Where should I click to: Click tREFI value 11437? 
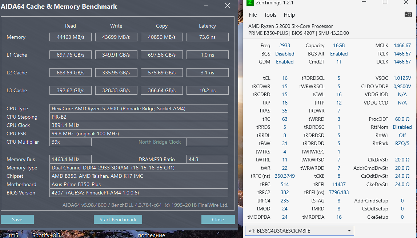coord(339,184)
